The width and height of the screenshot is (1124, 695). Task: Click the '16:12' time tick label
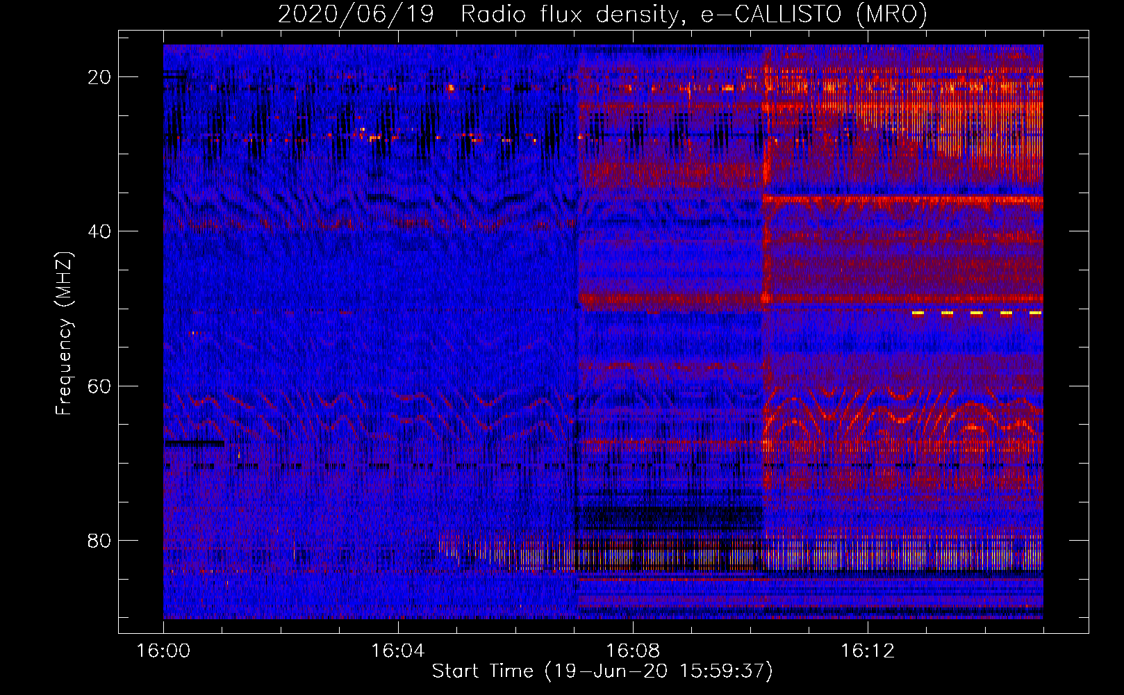click(867, 651)
